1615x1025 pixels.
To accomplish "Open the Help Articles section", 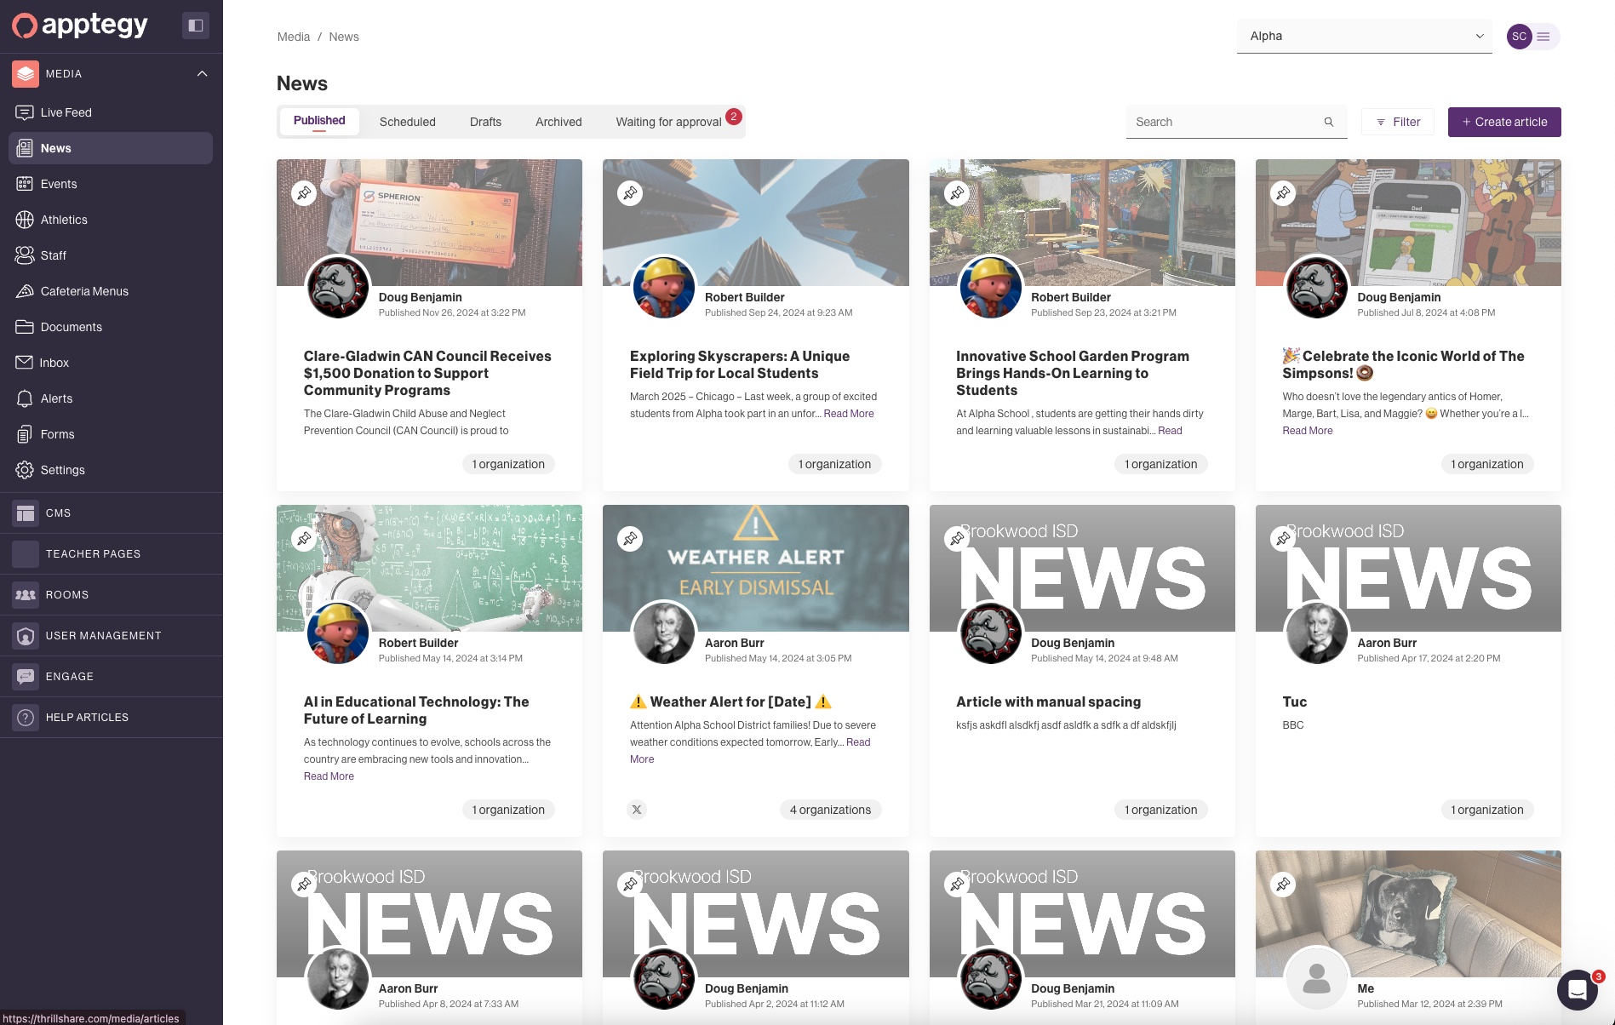I will 112,718.
